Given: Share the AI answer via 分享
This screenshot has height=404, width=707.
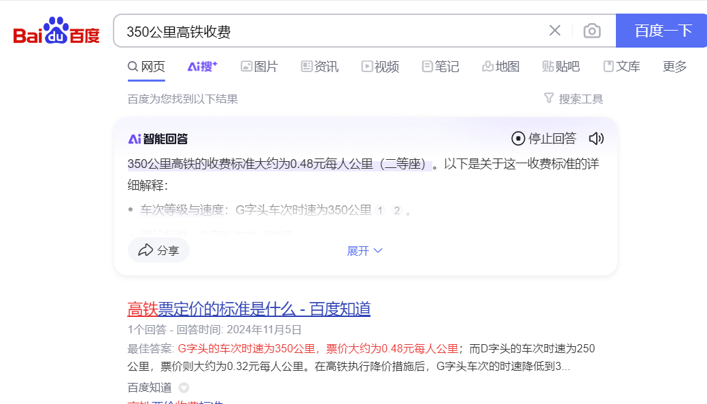Looking at the screenshot, I should coord(158,250).
